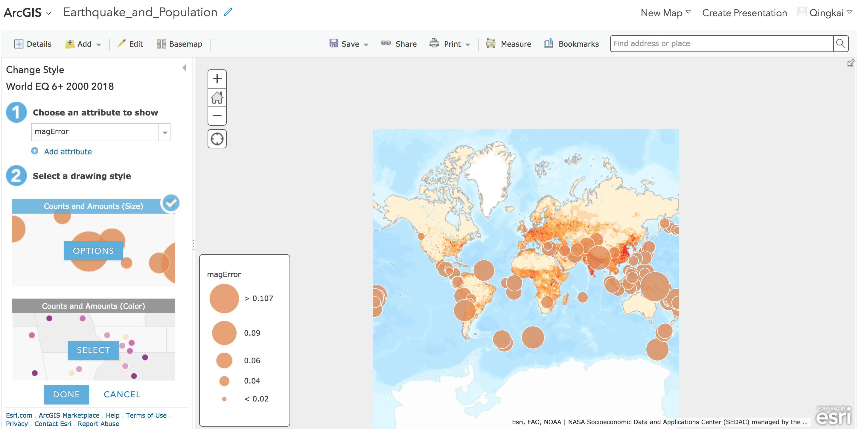
Task: Click the default extent home icon
Action: coord(217,98)
